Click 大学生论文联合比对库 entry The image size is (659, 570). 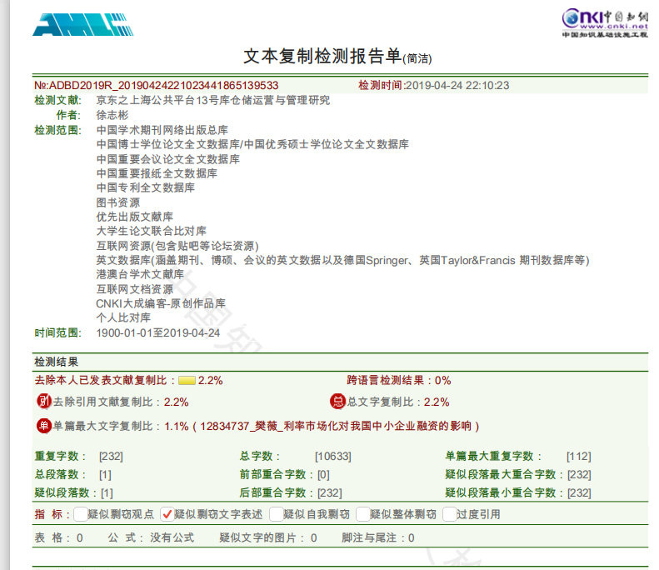coord(152,231)
